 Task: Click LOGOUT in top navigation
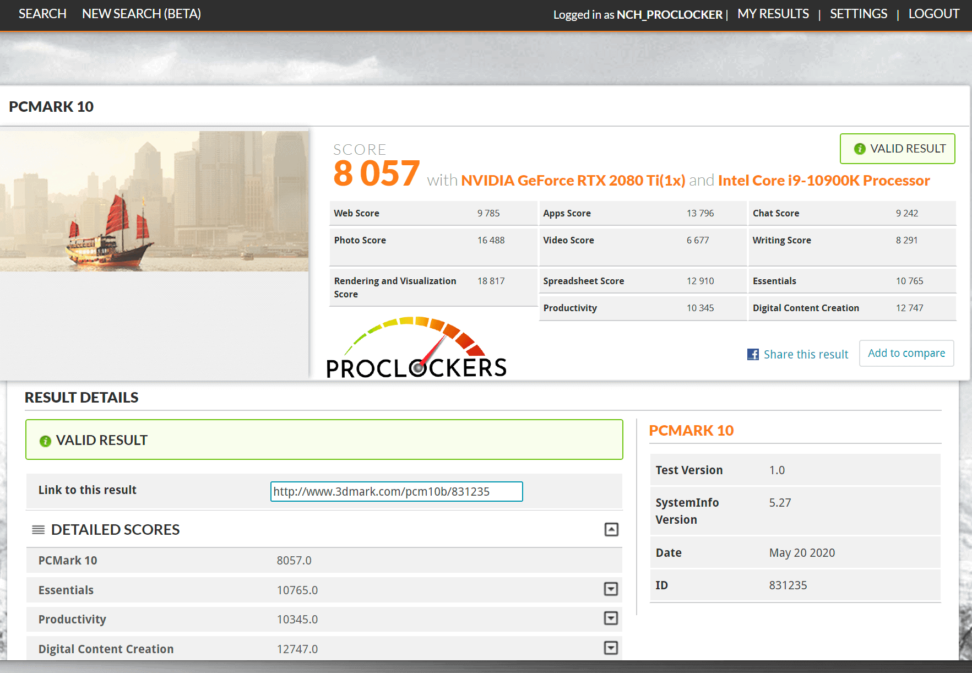934,14
